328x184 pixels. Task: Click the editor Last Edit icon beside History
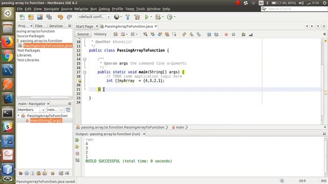[115, 34]
